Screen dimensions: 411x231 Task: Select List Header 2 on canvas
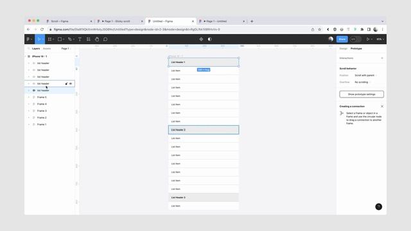click(204, 130)
